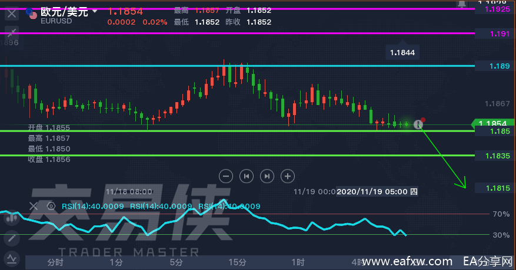Screen dimensions: 516x270
Task: Zoom out the chart with minus button
Action: click(x=227, y=176)
